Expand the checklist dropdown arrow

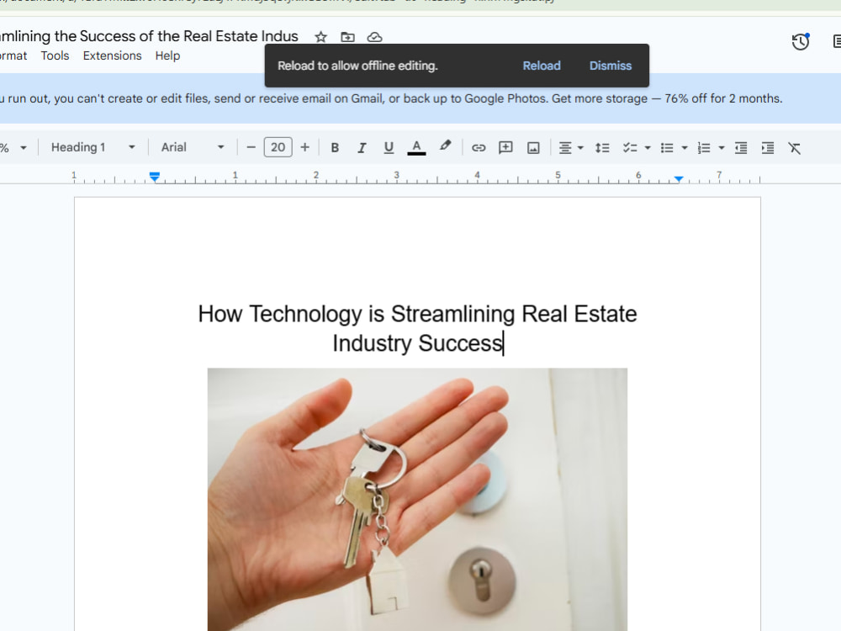(648, 147)
